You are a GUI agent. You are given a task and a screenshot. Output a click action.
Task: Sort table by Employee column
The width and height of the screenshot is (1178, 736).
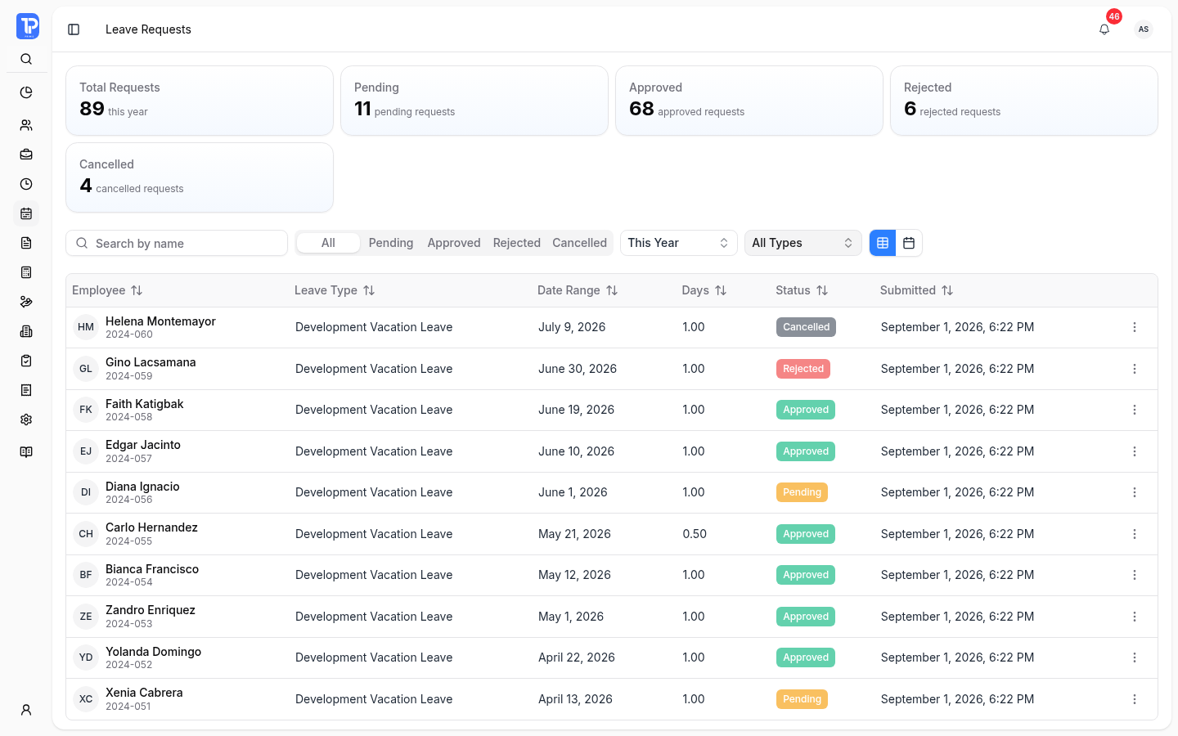coord(107,290)
